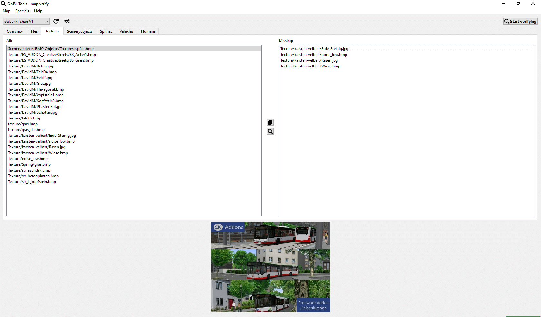Viewport: 541px width, 317px height.
Task: Click the refresh map list icon
Action: pos(56,21)
